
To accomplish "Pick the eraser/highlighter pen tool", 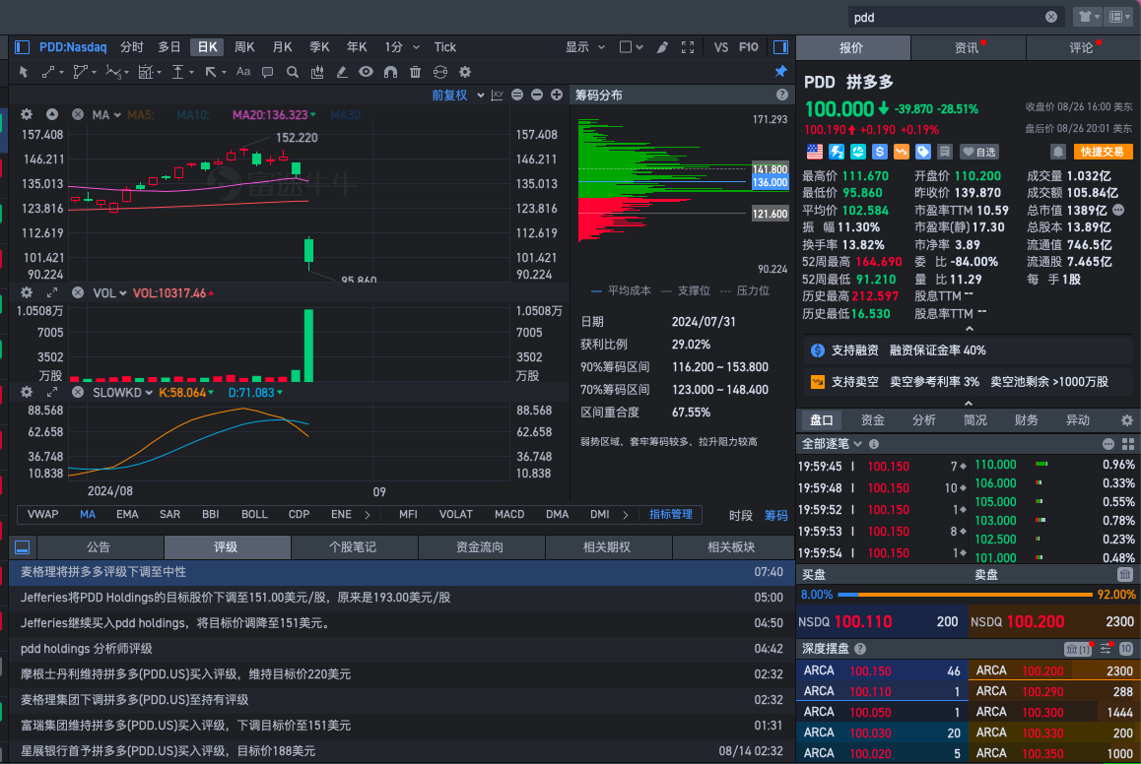I will pos(341,72).
